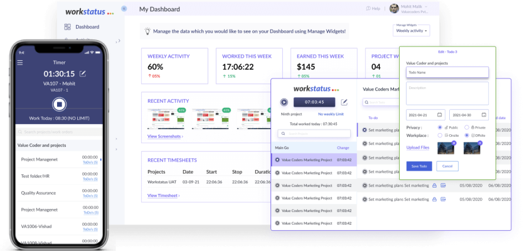
Task: Click the magnifier icon in phone search bar
Action: 21,132
